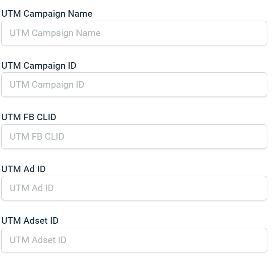
Task: Click the gray "UTM Adset ID" placeholder text
Action: tap(38, 240)
